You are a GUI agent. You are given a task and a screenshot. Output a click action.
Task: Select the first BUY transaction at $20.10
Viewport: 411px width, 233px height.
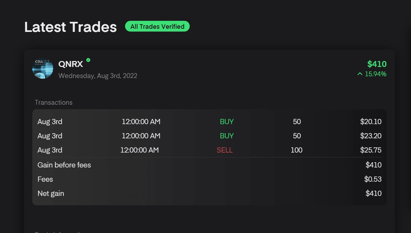(227, 122)
